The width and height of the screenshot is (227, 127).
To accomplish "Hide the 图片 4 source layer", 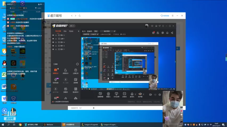I will (x=53, y=42).
